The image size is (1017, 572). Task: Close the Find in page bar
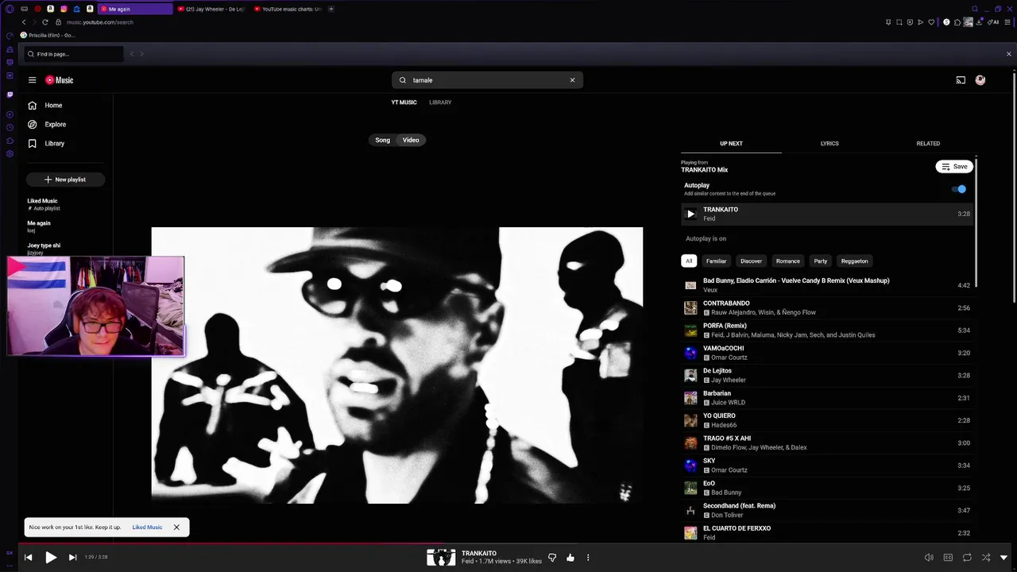(x=1009, y=54)
